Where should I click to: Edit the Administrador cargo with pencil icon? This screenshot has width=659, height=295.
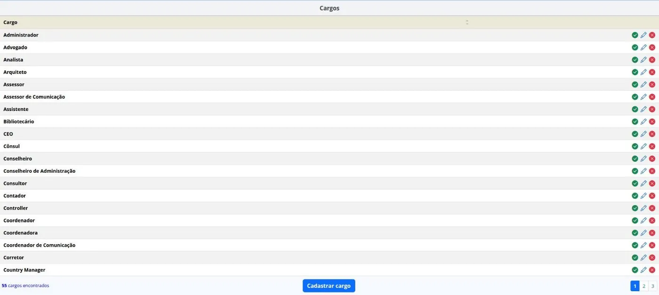coord(643,35)
